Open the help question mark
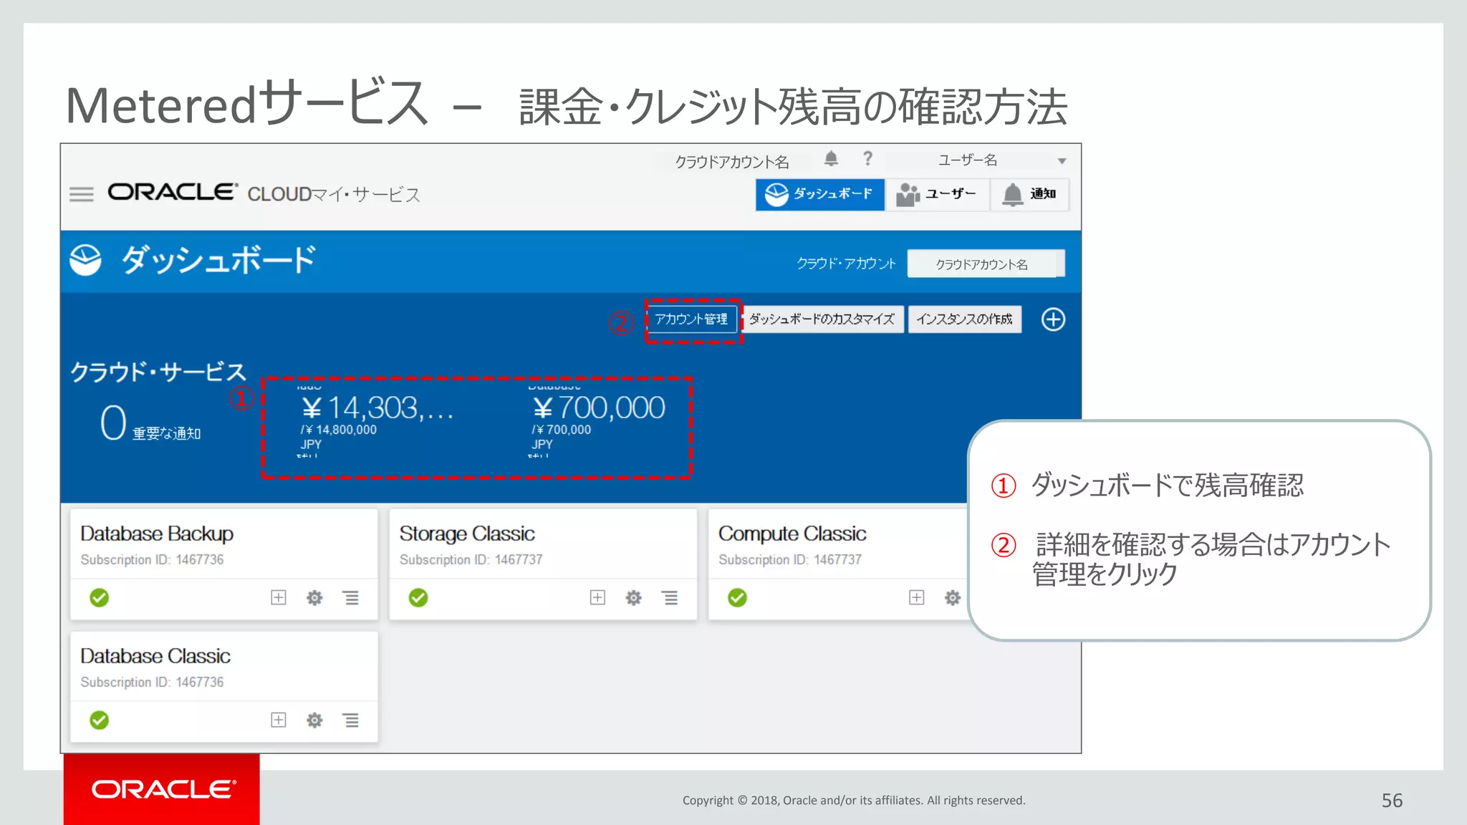This screenshot has width=1467, height=825. click(x=867, y=158)
